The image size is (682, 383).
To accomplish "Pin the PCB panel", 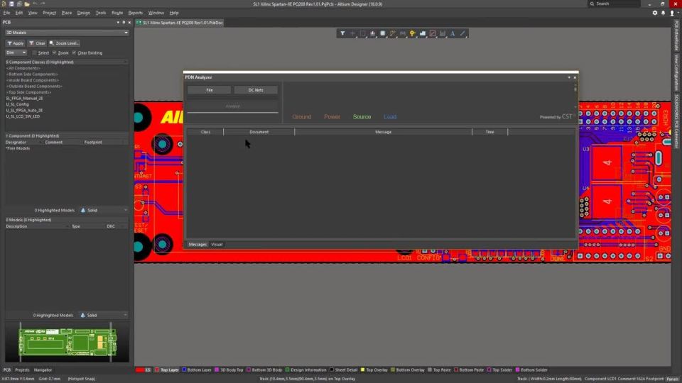I will pyautogui.click(x=124, y=22).
